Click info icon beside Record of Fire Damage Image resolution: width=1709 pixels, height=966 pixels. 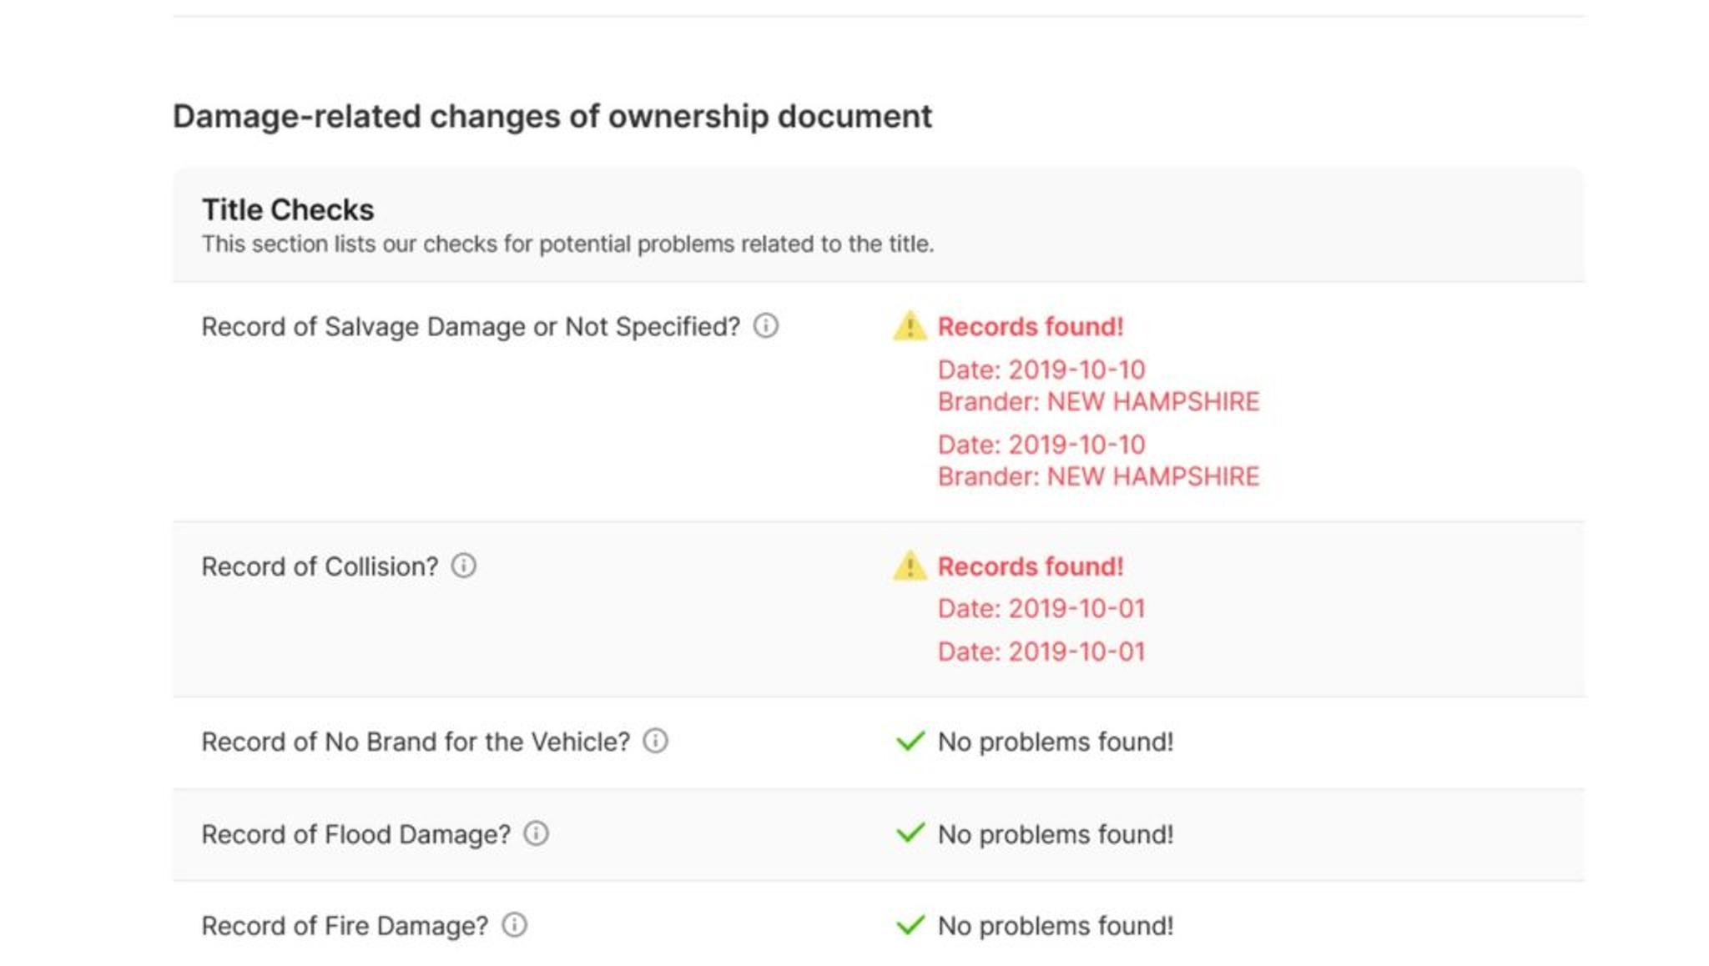point(514,926)
